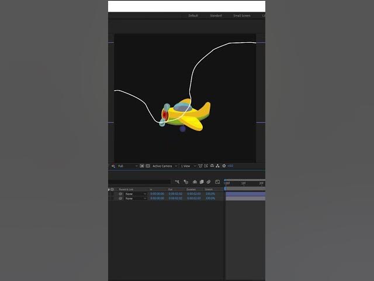Click the Out column header
The image size is (374, 281).
pyautogui.click(x=170, y=189)
